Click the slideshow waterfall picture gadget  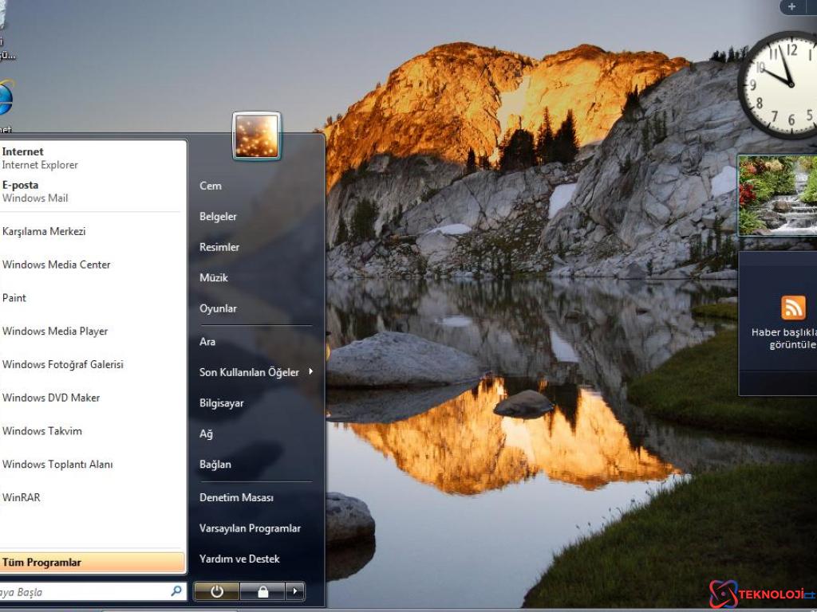778,195
